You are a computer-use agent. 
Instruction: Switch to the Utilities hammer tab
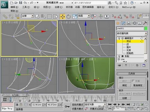tap(145, 23)
